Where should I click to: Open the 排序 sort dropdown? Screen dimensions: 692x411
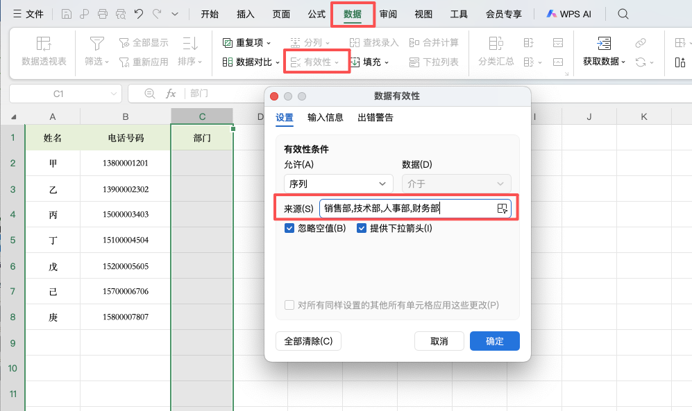(189, 62)
